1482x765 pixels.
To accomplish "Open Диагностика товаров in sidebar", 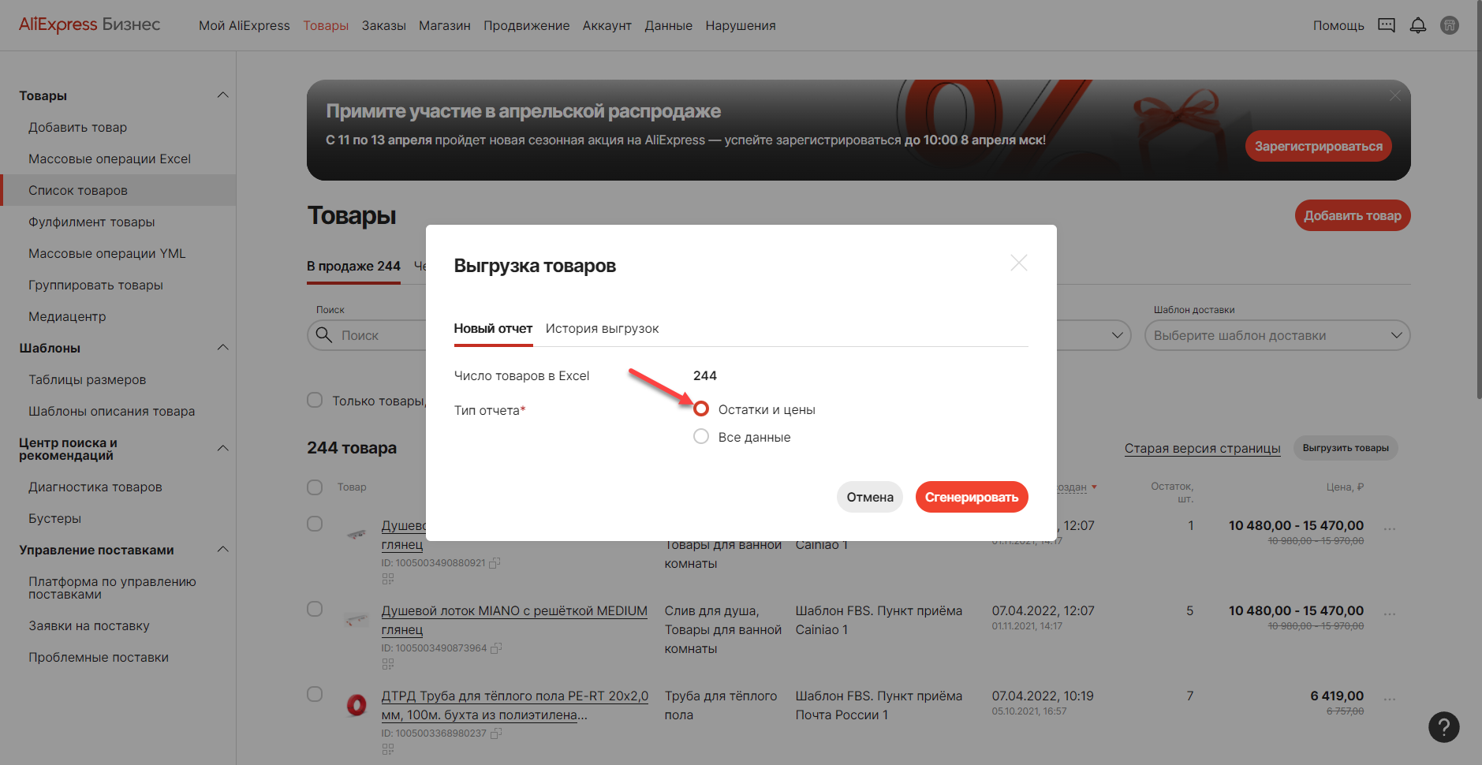I will coord(95,487).
